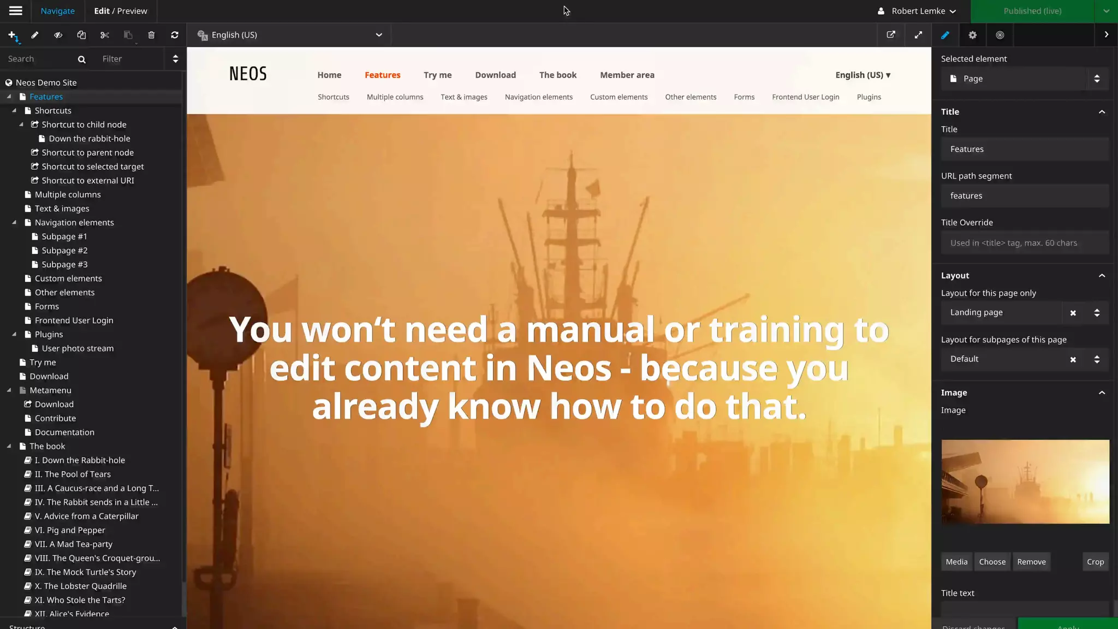
Task: Click the Remove image button
Action: 1031,562
